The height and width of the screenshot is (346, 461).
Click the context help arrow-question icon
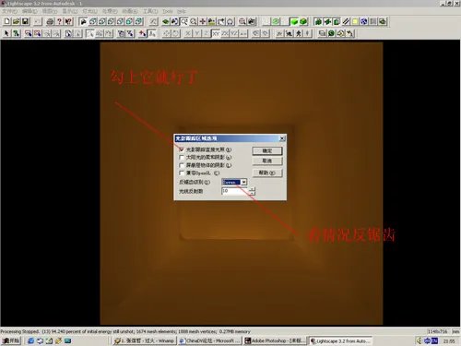68,21
